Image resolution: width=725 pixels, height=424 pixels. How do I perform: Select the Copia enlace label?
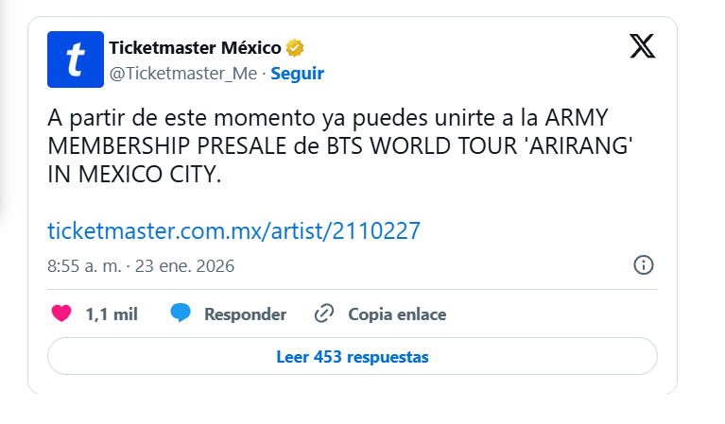click(397, 314)
